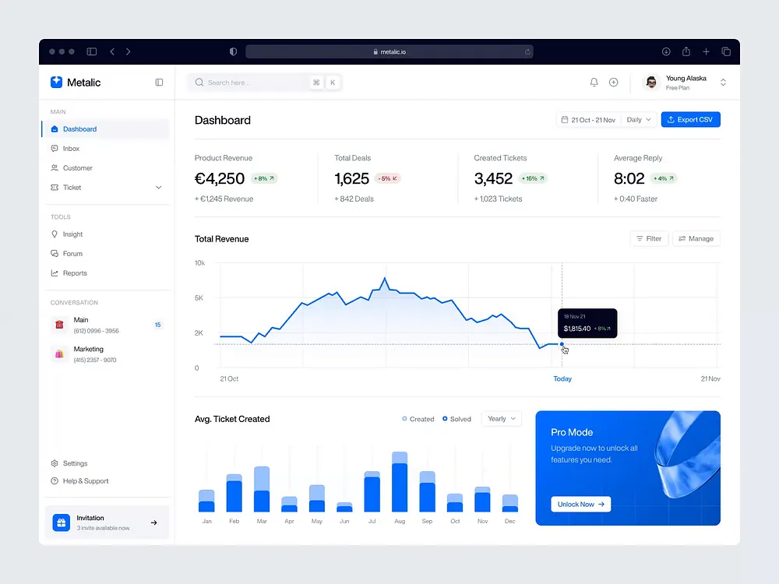Screen dimensions: 779x584
Task: Toggle the sidebar collapse control beside Metalic
Action: coord(159,82)
